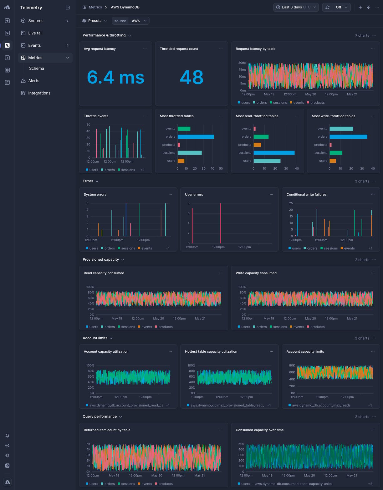Open the command shortcut icon
Screen dimensions: 383x490
click(x=7, y=466)
